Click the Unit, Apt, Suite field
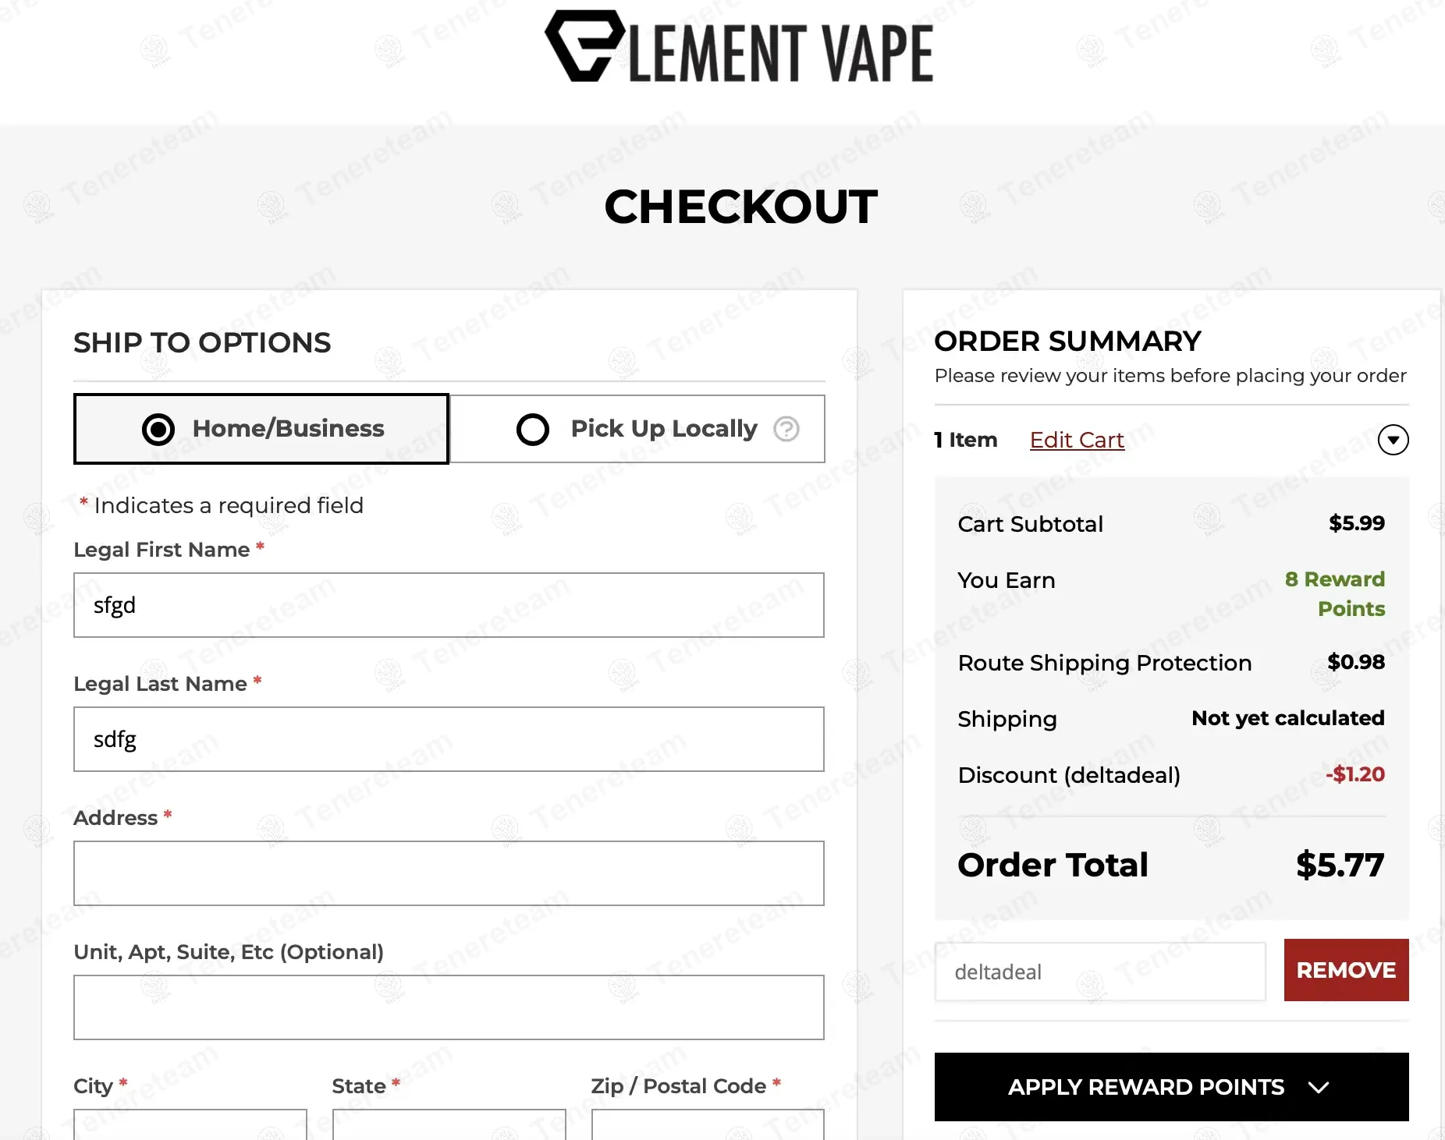The height and width of the screenshot is (1140, 1445). pos(449,1007)
